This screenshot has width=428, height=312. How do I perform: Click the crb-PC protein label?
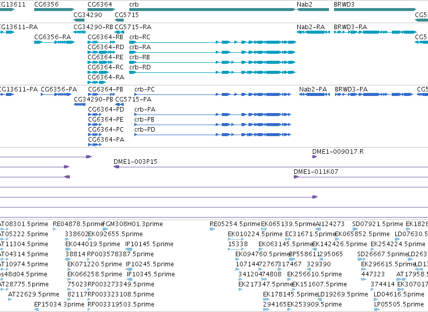point(145,89)
